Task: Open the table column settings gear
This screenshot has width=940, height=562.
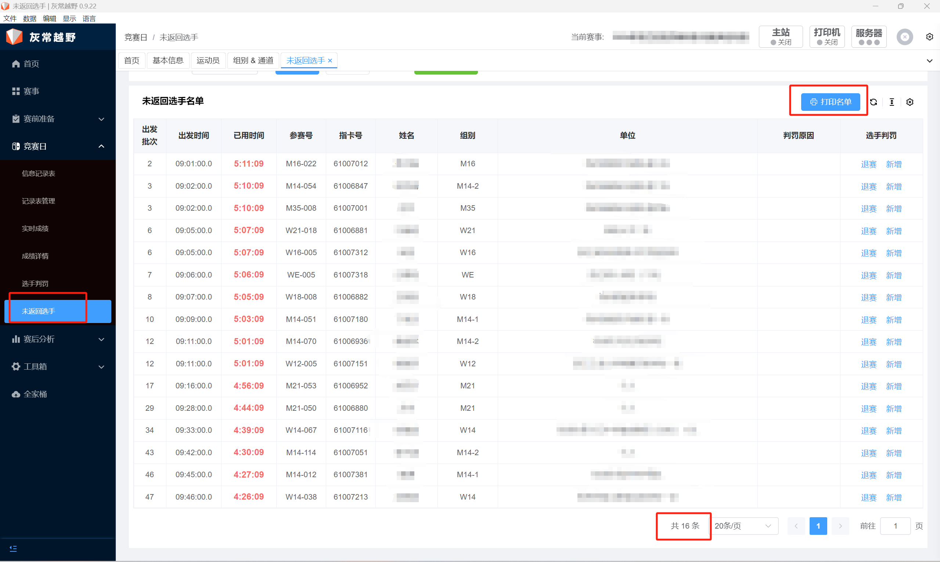Action: tap(910, 102)
